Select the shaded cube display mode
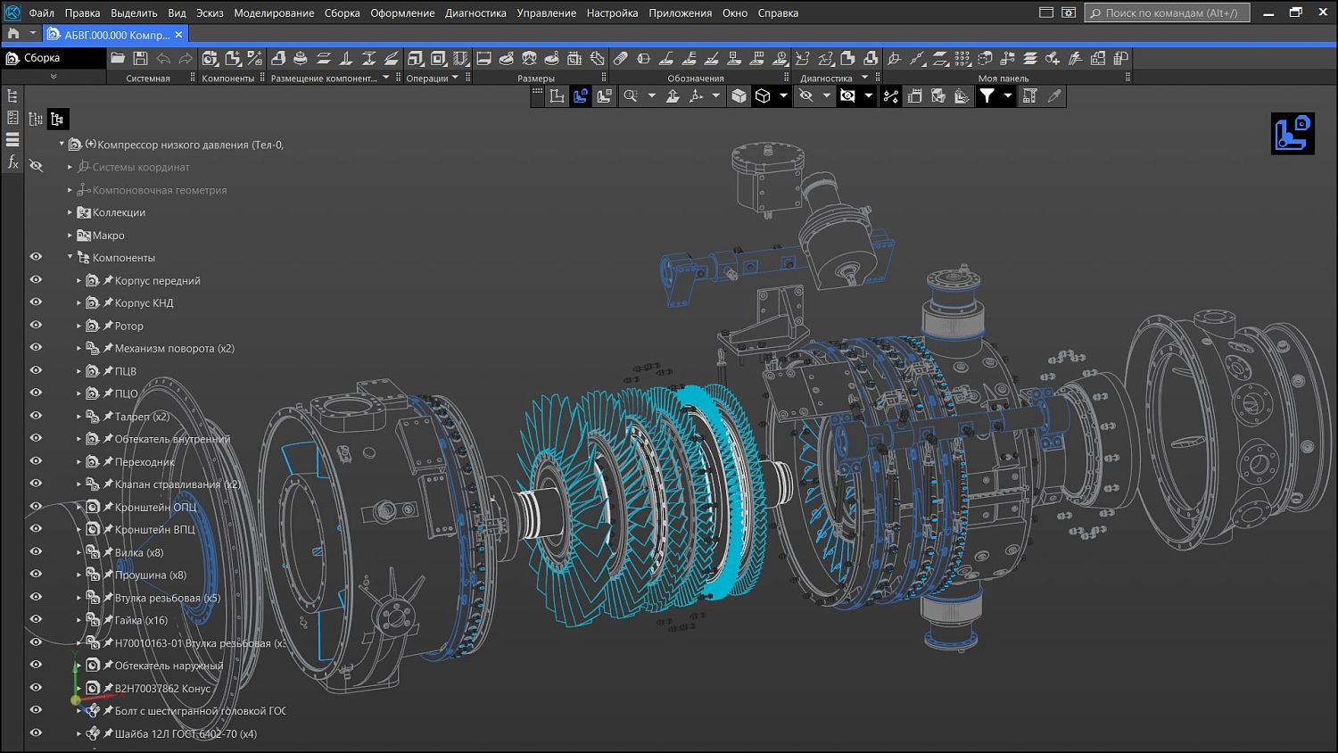 point(739,96)
